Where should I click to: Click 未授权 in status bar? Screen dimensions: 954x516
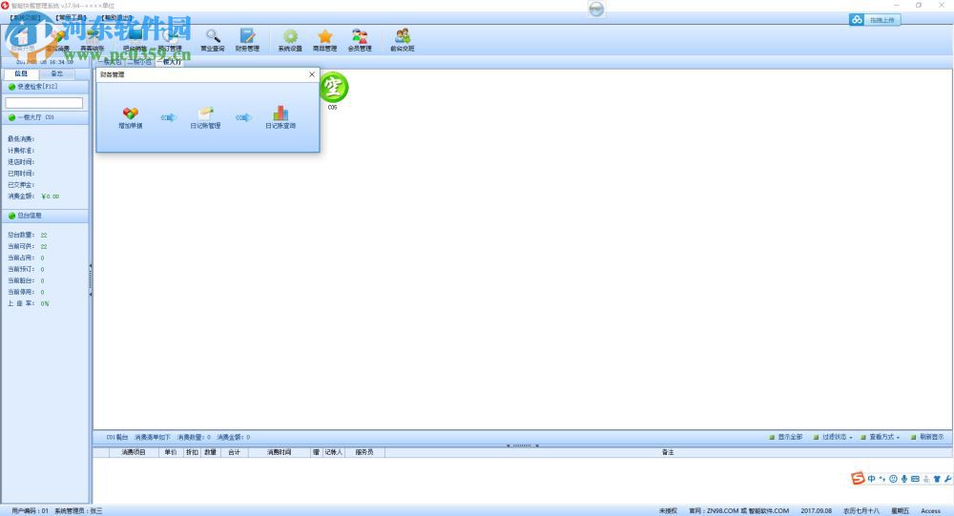(668, 511)
